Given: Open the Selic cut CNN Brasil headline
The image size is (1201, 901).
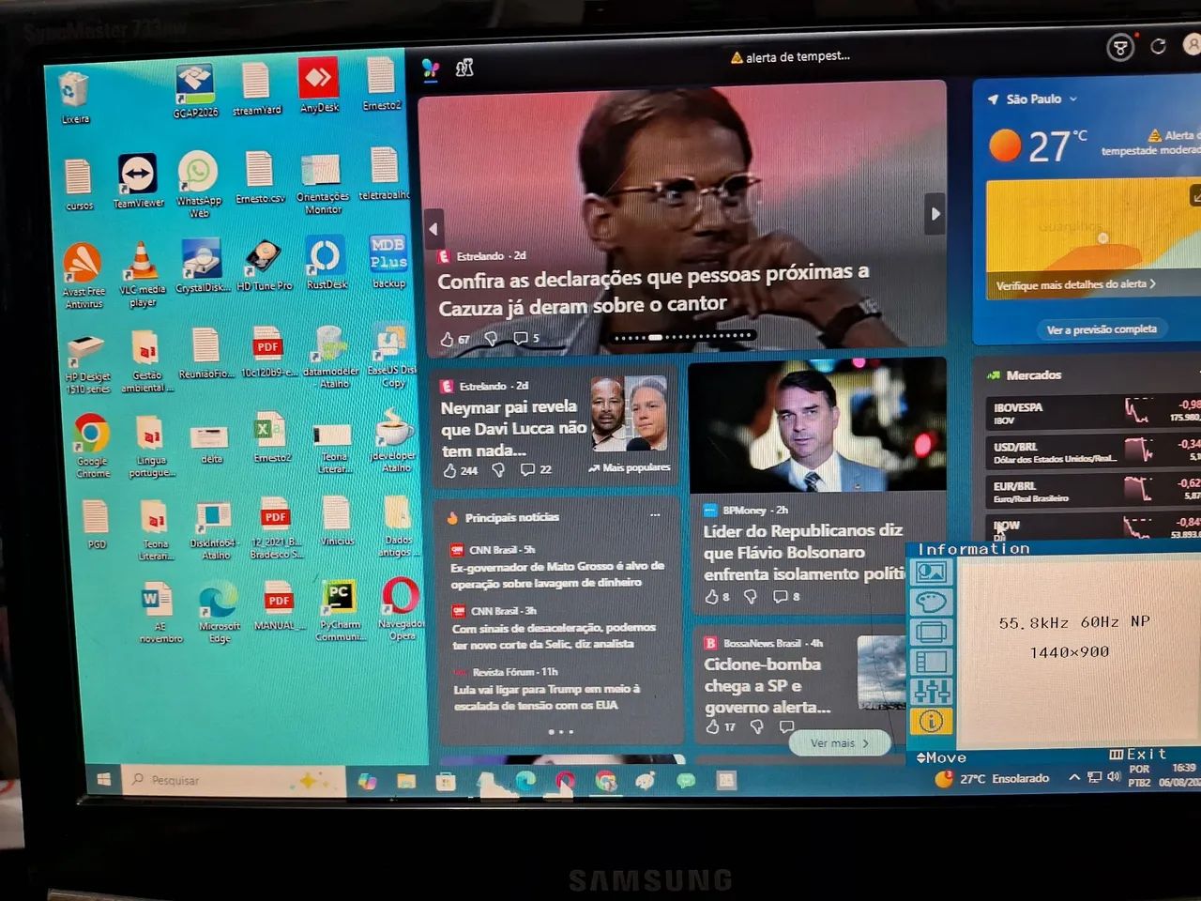Looking at the screenshot, I should (x=554, y=635).
